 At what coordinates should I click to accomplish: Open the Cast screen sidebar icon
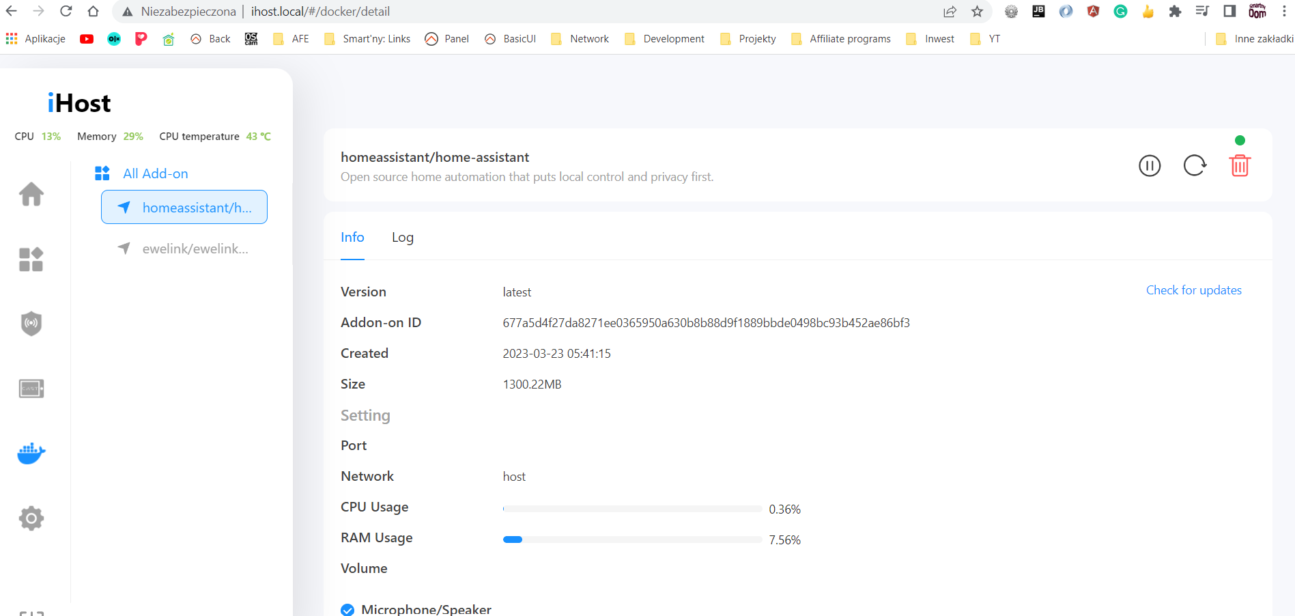point(31,389)
